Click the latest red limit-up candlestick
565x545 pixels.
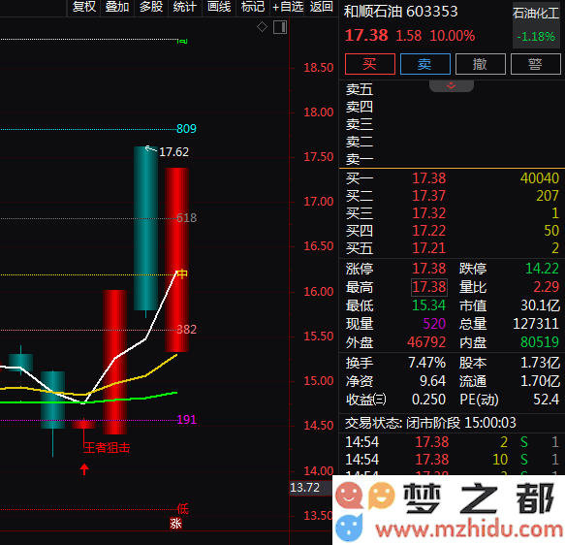tap(176, 260)
